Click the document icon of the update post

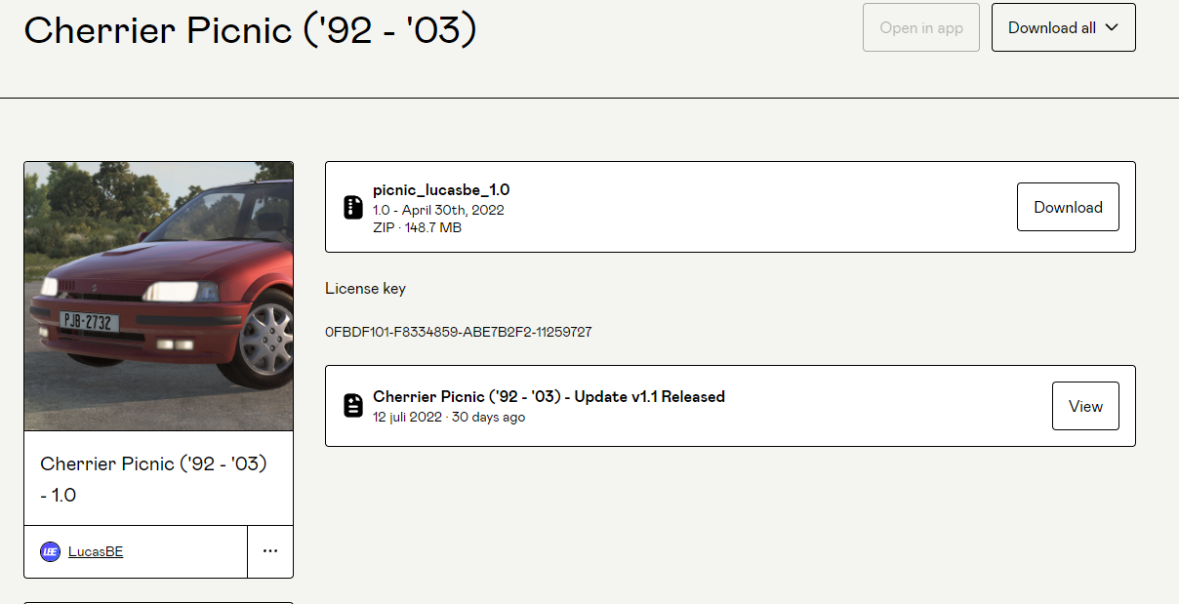(x=353, y=406)
